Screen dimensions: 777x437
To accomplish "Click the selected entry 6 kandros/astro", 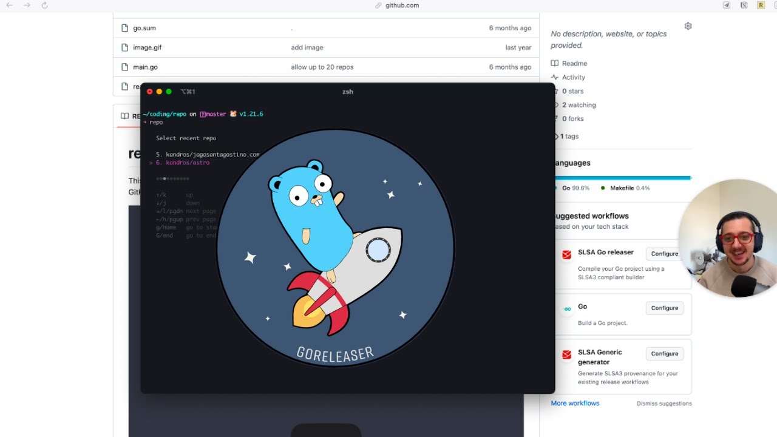I will coord(183,163).
